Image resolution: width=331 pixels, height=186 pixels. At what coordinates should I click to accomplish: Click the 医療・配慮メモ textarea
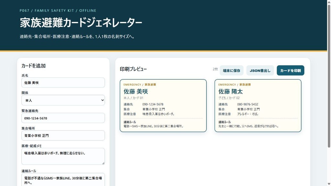[63, 156]
